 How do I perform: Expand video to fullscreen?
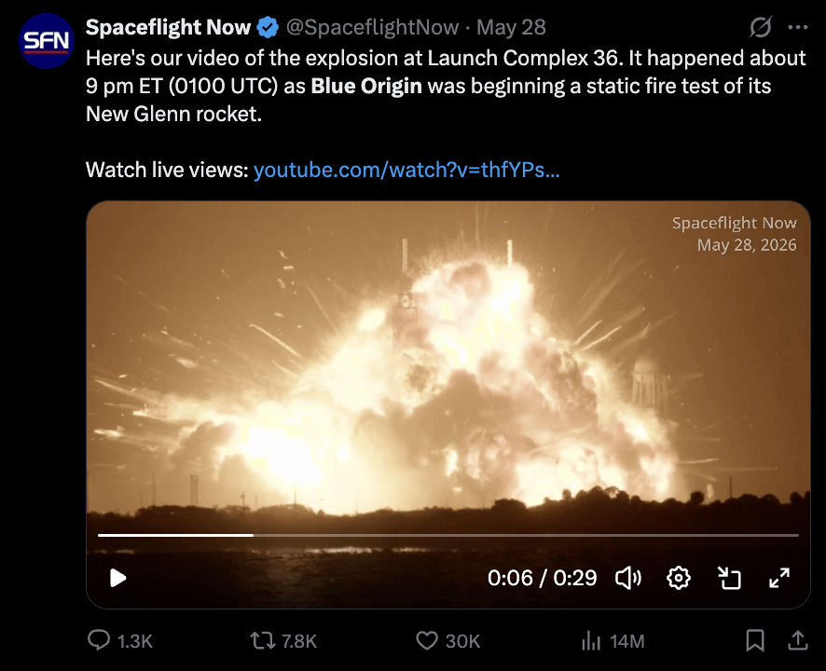[x=779, y=578]
